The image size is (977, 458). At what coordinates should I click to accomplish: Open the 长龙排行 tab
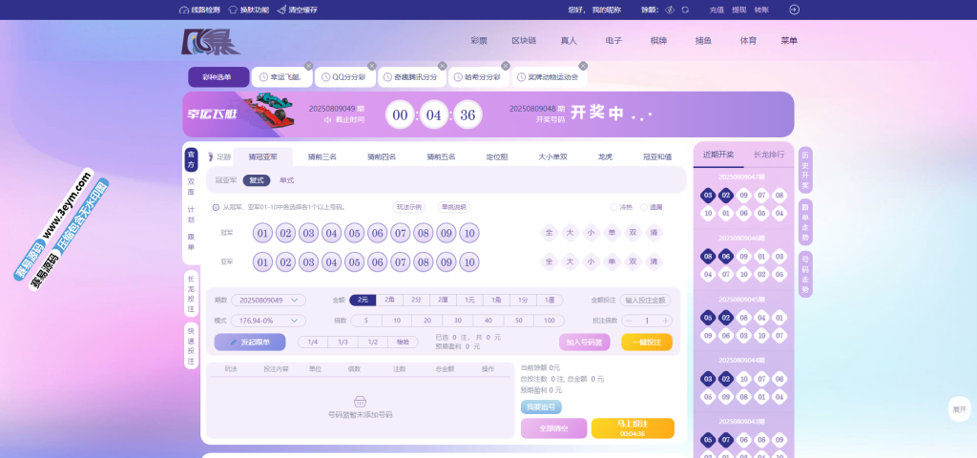(769, 154)
